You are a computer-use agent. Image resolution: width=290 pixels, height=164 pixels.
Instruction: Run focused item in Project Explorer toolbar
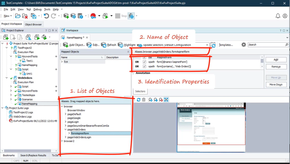[x=37, y=37]
